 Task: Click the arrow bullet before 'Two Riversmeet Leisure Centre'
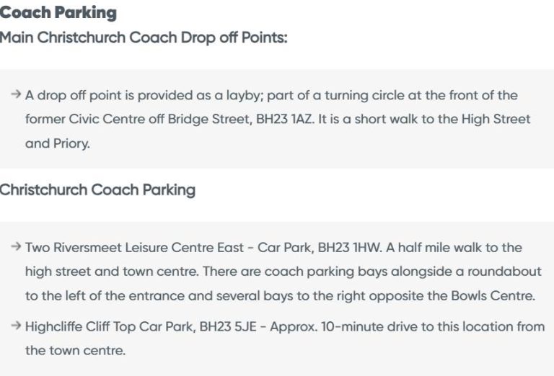(16, 246)
